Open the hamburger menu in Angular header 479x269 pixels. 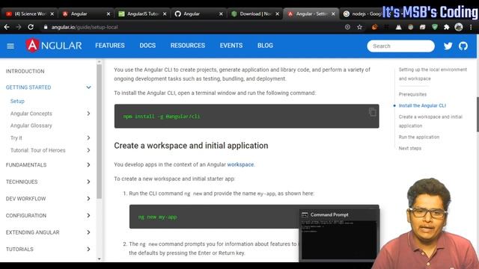tap(10, 46)
